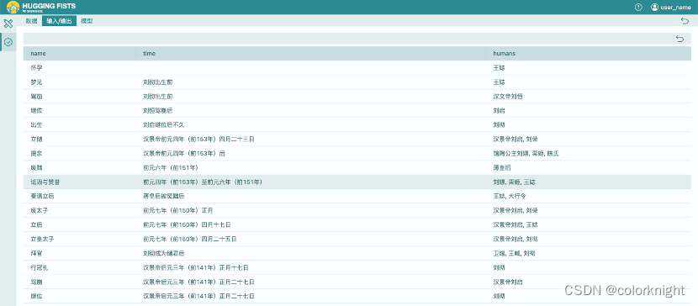
Task: Click the return arrow above the table
Action: [679, 39]
